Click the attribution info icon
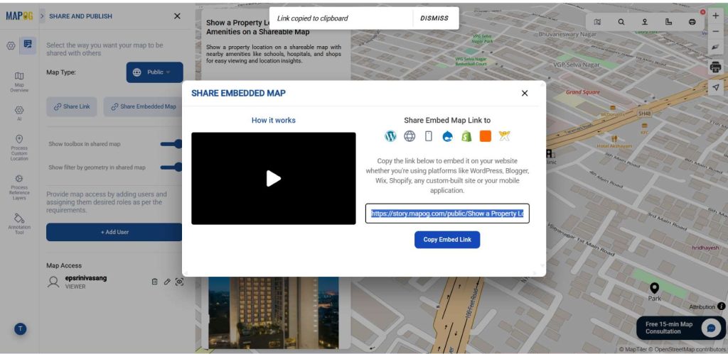 (x=721, y=306)
